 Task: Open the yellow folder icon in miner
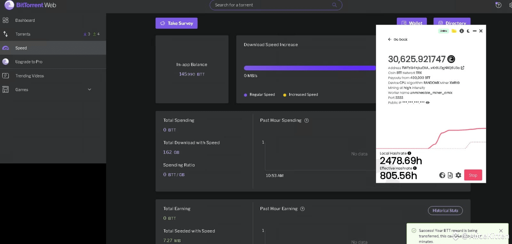454,31
